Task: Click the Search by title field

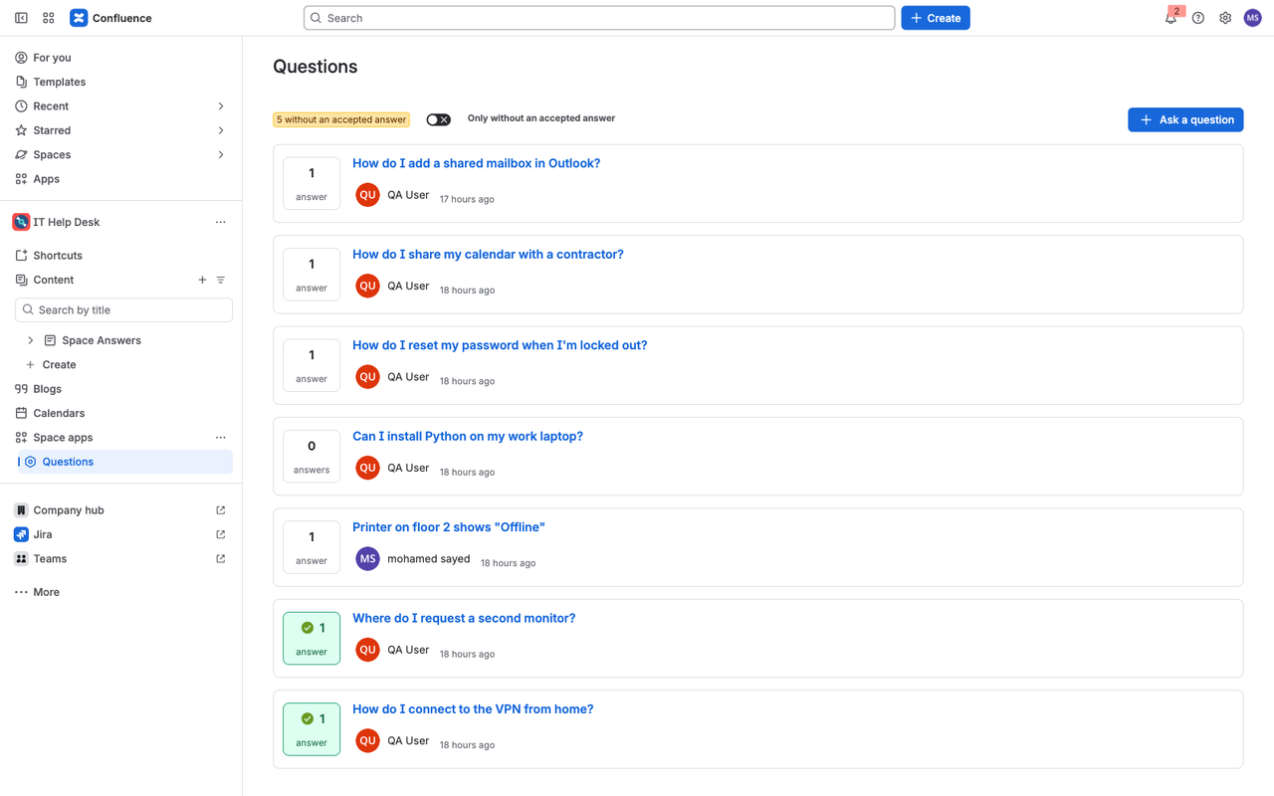Action: pos(123,310)
